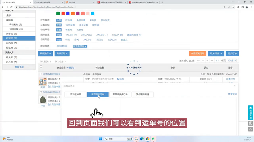Open 货品详情 for order PO16N4U000012
The height and width of the screenshot is (142, 254).
tap(54, 86)
